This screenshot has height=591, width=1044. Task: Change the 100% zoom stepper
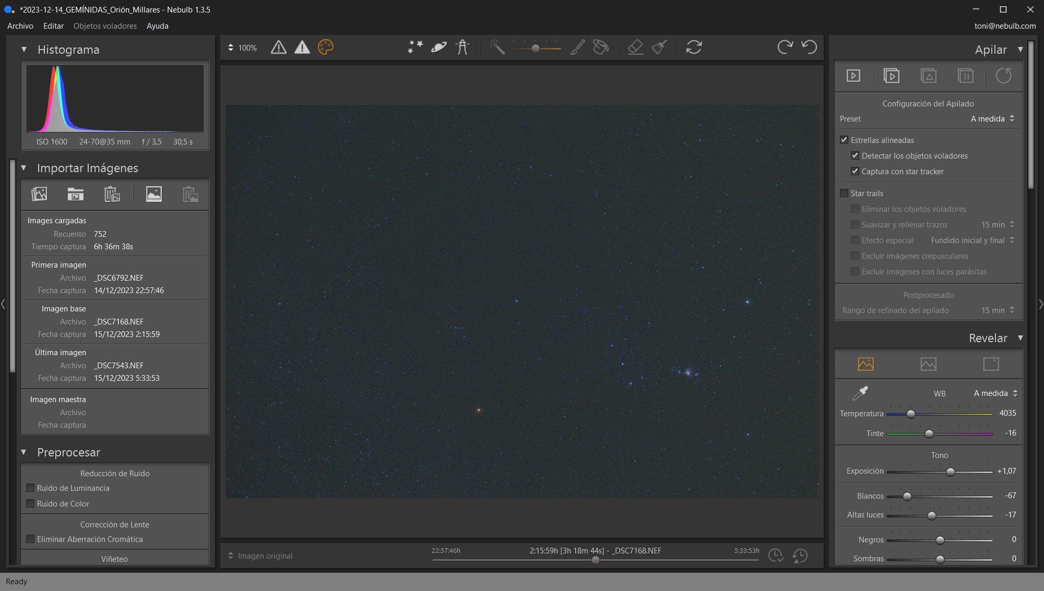[231, 47]
